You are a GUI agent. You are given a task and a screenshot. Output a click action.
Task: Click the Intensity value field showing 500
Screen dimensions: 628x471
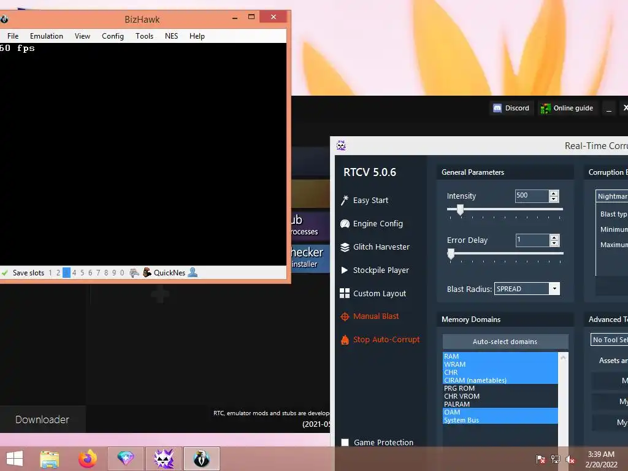(x=532, y=196)
